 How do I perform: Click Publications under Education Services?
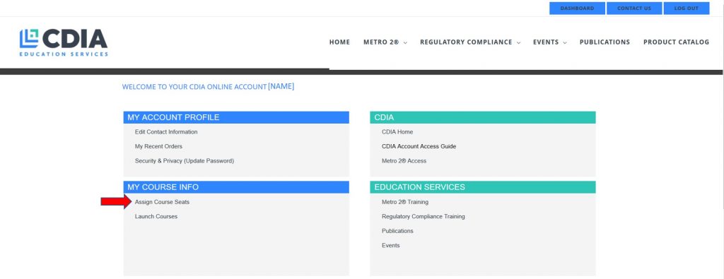pyautogui.click(x=397, y=231)
